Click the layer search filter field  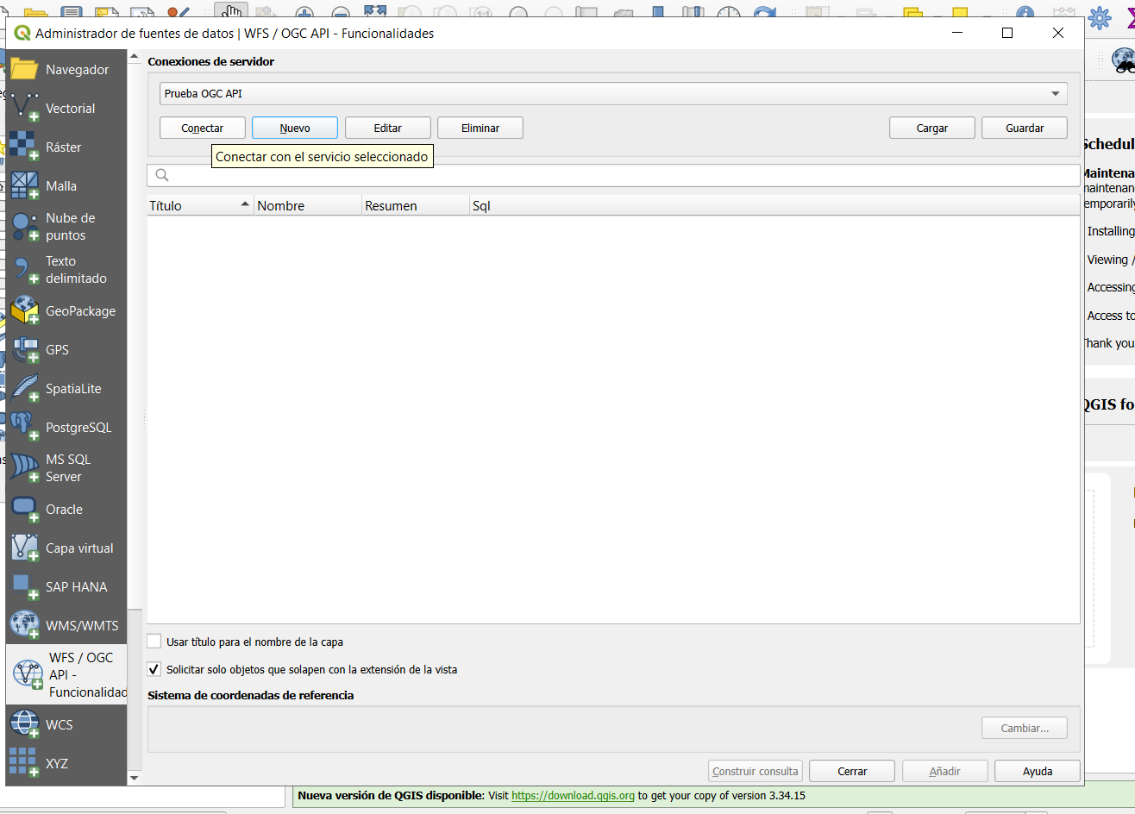click(613, 175)
